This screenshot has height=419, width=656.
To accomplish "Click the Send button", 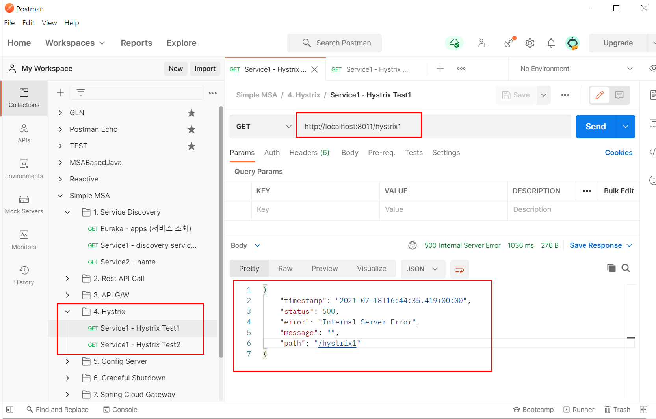I will pos(596,127).
